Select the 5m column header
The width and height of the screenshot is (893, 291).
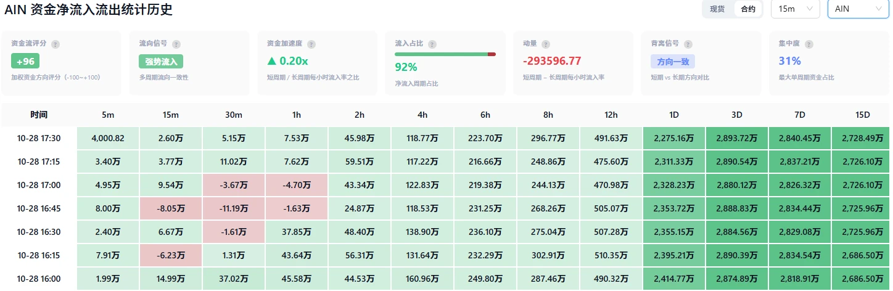(108, 115)
